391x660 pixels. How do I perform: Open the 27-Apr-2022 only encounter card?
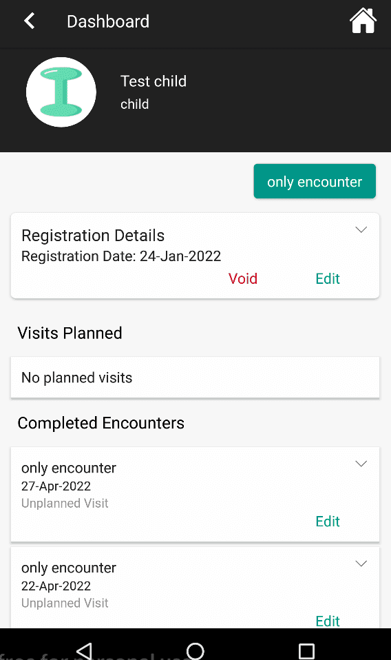pos(195,495)
